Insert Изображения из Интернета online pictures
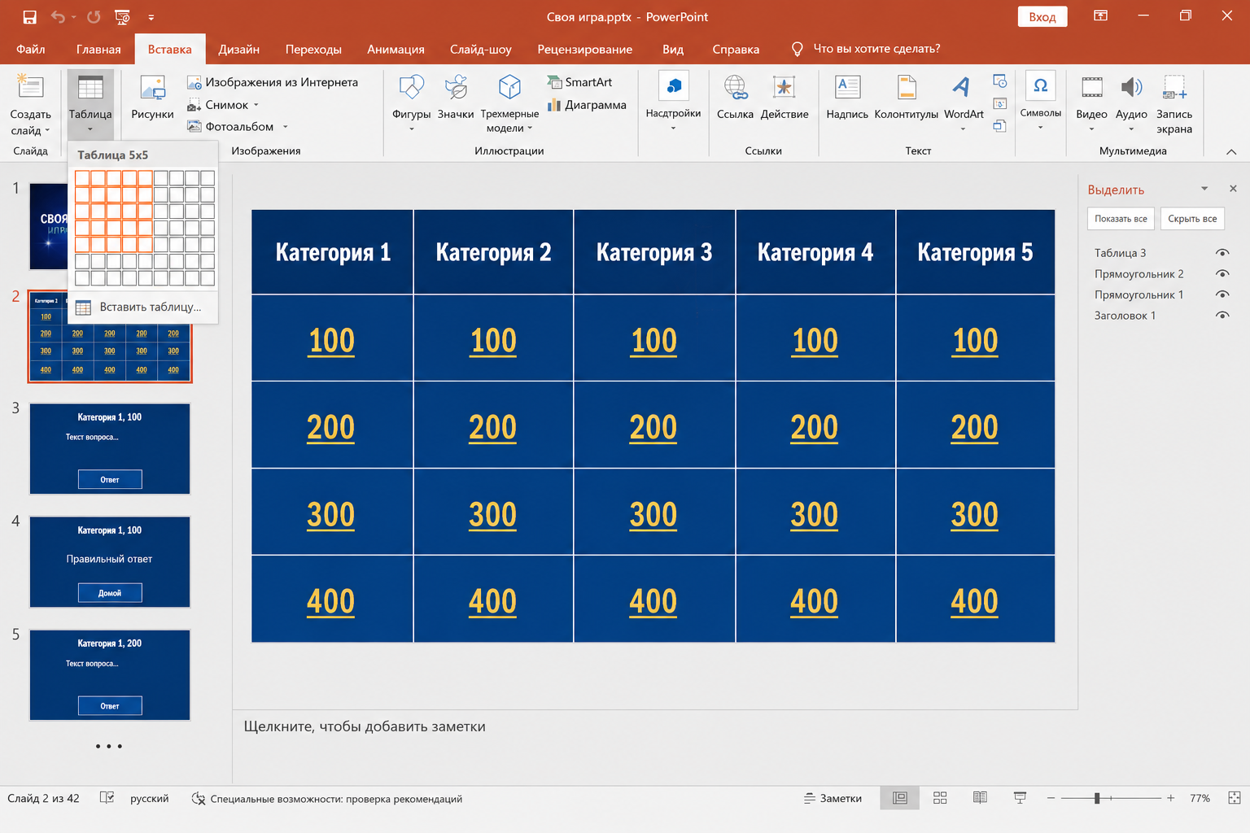The width and height of the screenshot is (1250, 833). pos(273,82)
